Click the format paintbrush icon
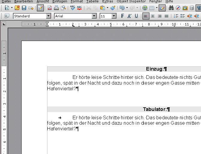 [x=112, y=8]
